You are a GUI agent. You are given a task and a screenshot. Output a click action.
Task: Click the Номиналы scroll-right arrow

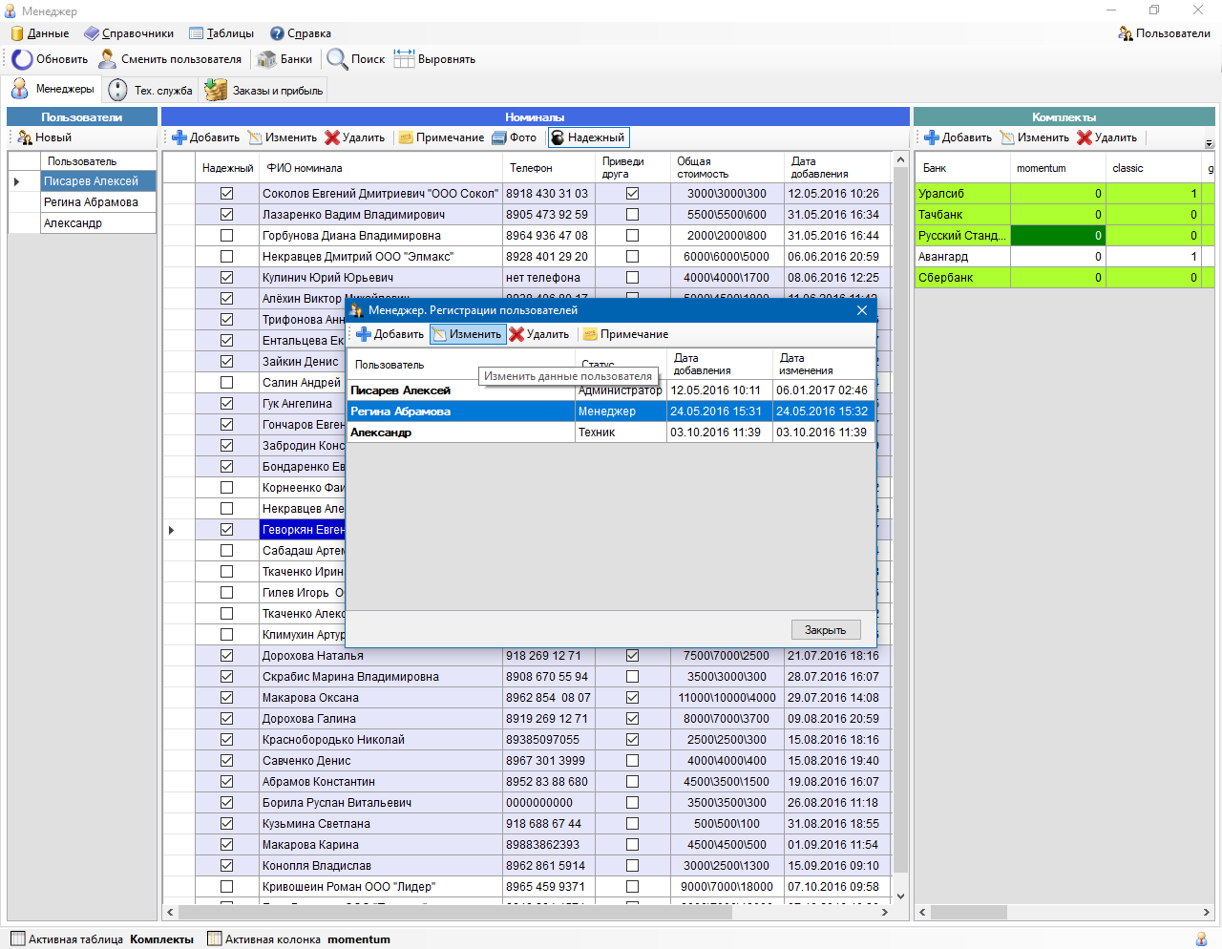coord(885,913)
